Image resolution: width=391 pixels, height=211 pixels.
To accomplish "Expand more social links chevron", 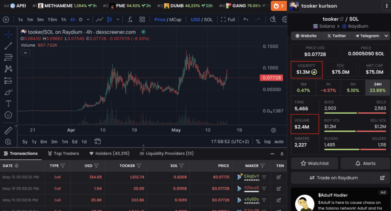I will [x=386, y=36].
